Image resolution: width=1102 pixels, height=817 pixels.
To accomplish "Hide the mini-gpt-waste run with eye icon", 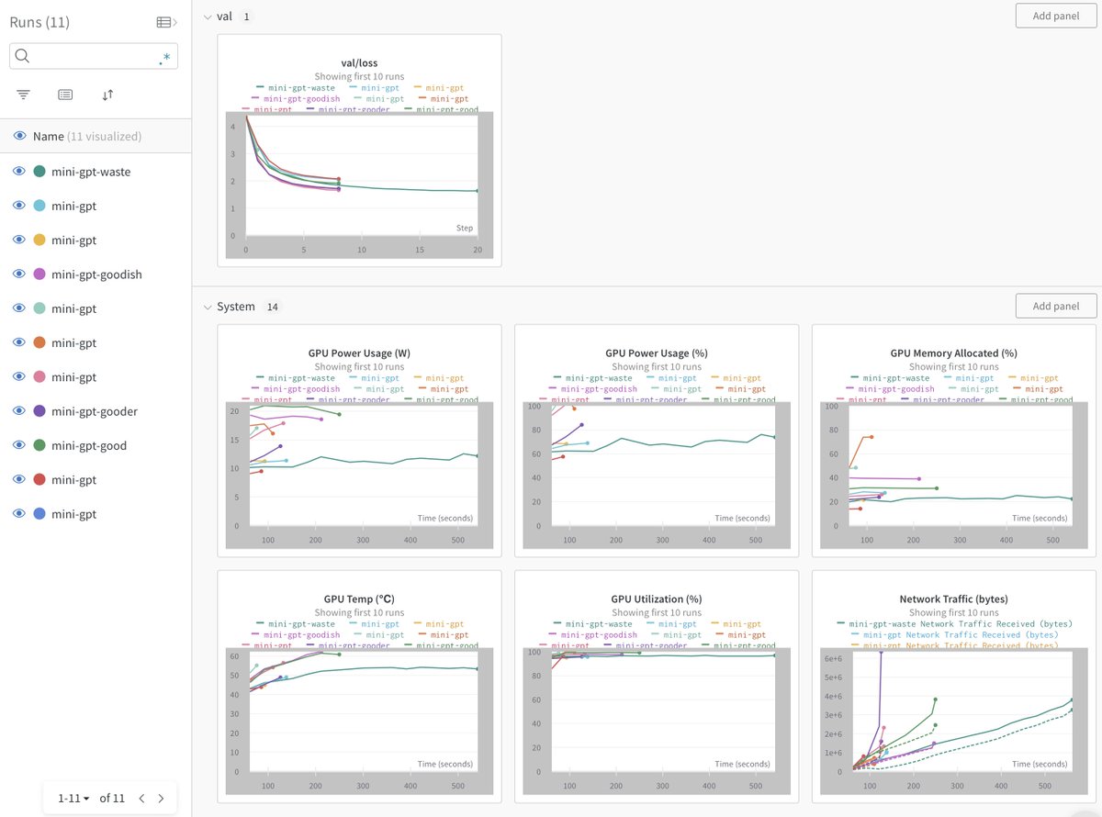I will click(x=18, y=172).
